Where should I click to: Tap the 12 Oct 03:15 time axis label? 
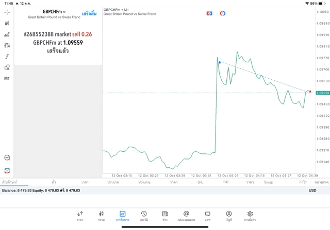122,175
